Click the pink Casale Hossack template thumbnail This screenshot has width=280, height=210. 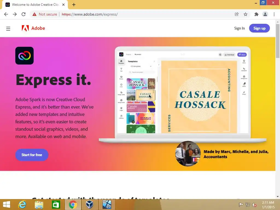(137, 107)
